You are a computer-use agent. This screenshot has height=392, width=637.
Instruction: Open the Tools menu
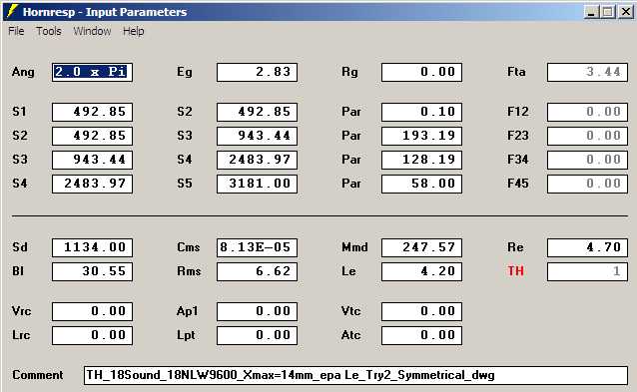(49, 31)
